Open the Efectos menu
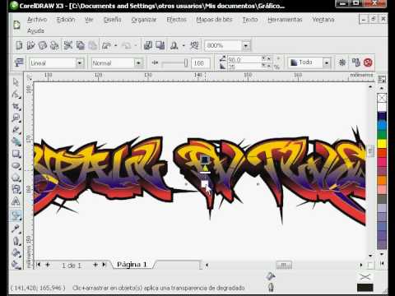 [x=176, y=20]
